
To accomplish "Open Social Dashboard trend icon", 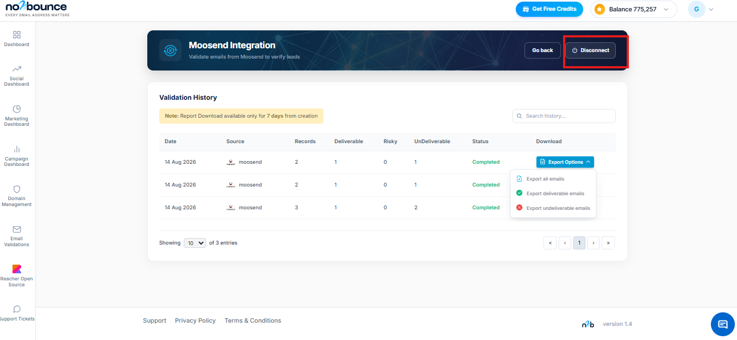I will point(17,69).
